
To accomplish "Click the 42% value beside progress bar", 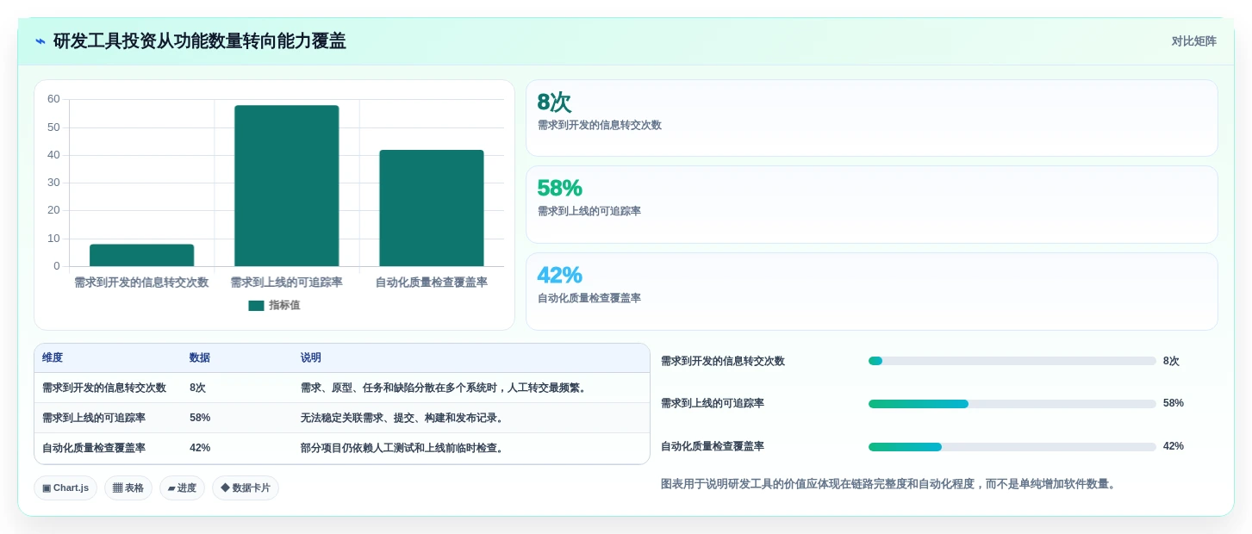I will coord(1174,446).
